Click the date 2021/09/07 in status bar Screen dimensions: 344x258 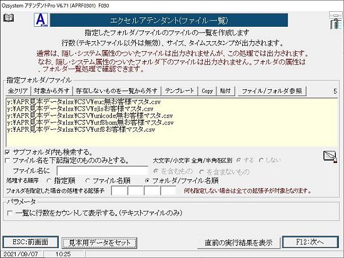21,254
